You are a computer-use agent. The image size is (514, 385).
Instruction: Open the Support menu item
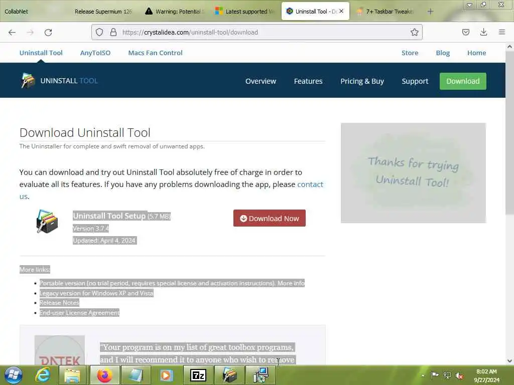[x=415, y=81]
